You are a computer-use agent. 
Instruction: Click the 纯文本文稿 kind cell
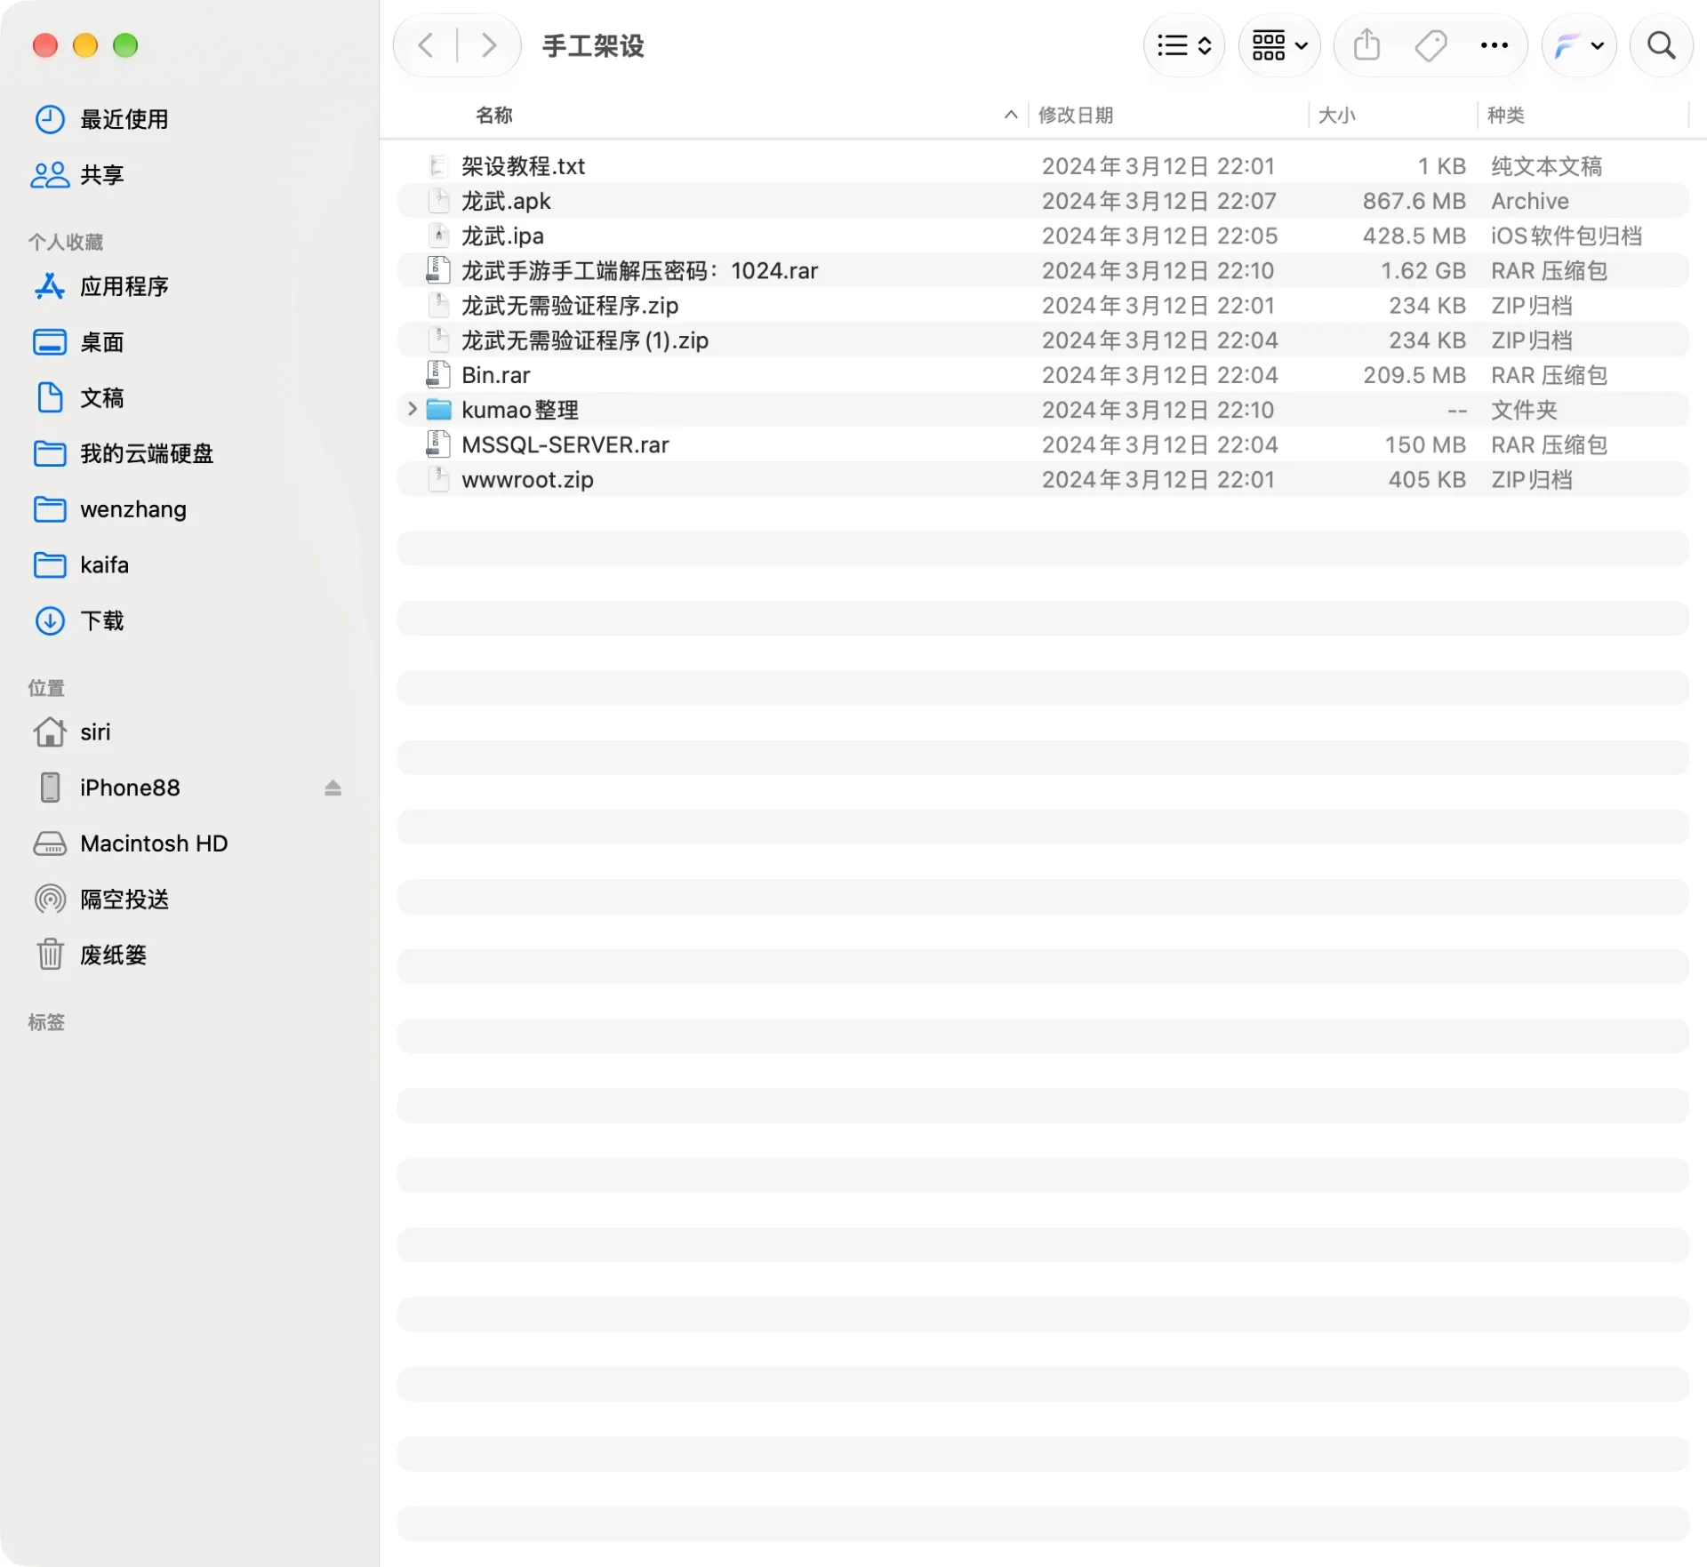click(1546, 166)
